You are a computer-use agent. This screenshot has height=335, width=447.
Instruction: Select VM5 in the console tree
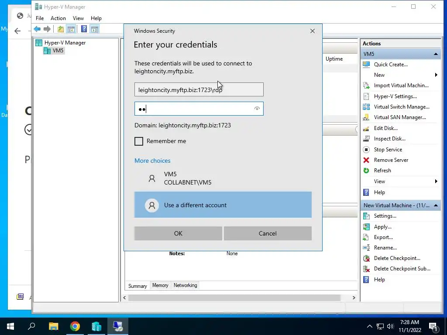tap(54, 51)
